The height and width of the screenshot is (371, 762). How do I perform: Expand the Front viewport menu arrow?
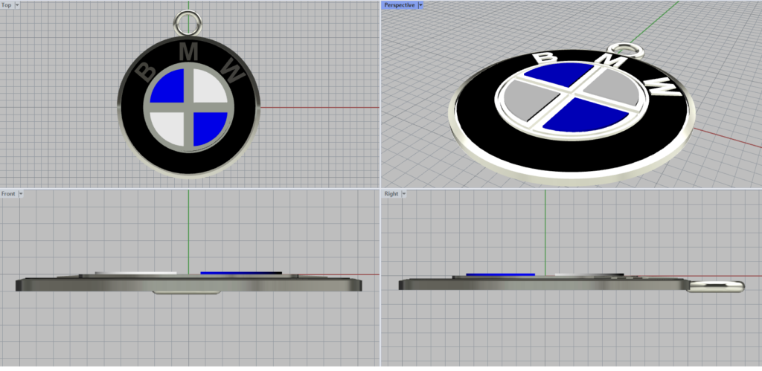click(21, 193)
